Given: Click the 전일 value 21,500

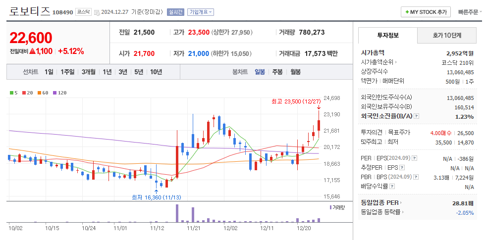Looking at the screenshot, I should point(144,32).
